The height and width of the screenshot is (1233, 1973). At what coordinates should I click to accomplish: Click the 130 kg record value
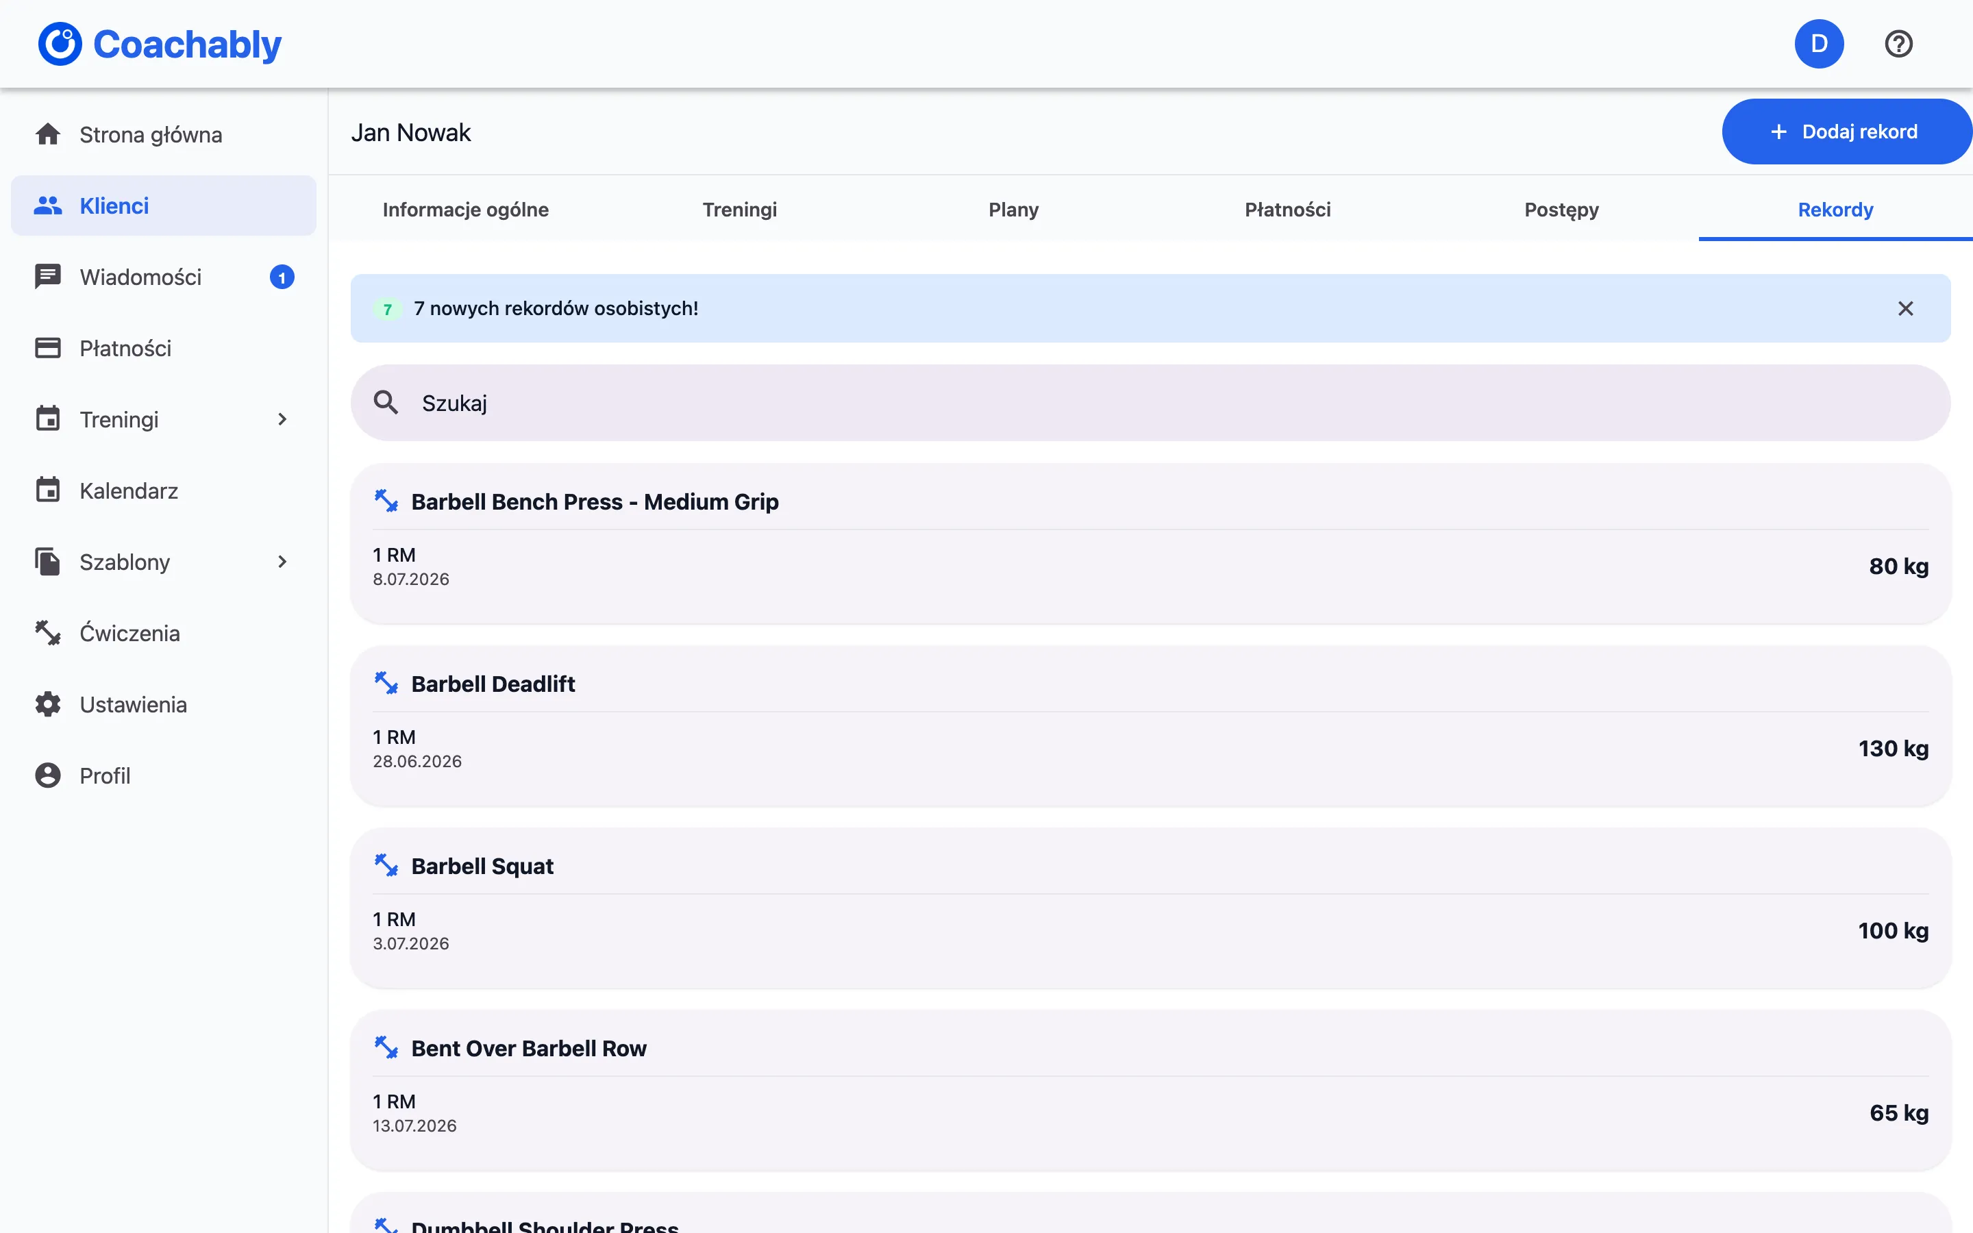click(x=1893, y=749)
